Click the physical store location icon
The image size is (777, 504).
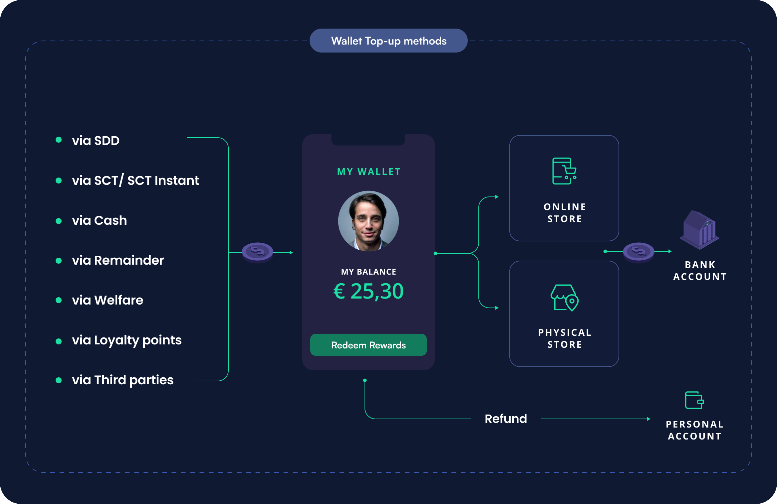tap(564, 298)
